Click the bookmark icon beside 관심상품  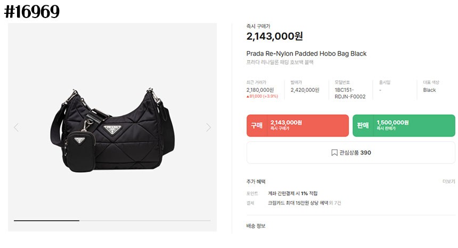pyautogui.click(x=334, y=153)
